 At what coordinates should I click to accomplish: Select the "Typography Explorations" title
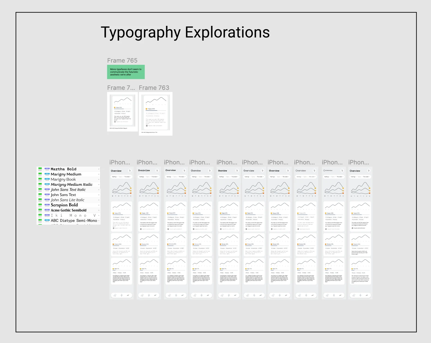tap(185, 33)
